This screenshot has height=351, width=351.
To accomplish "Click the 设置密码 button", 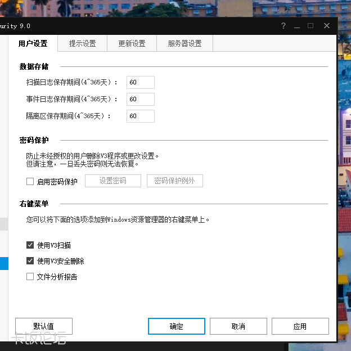I will 113,181.
